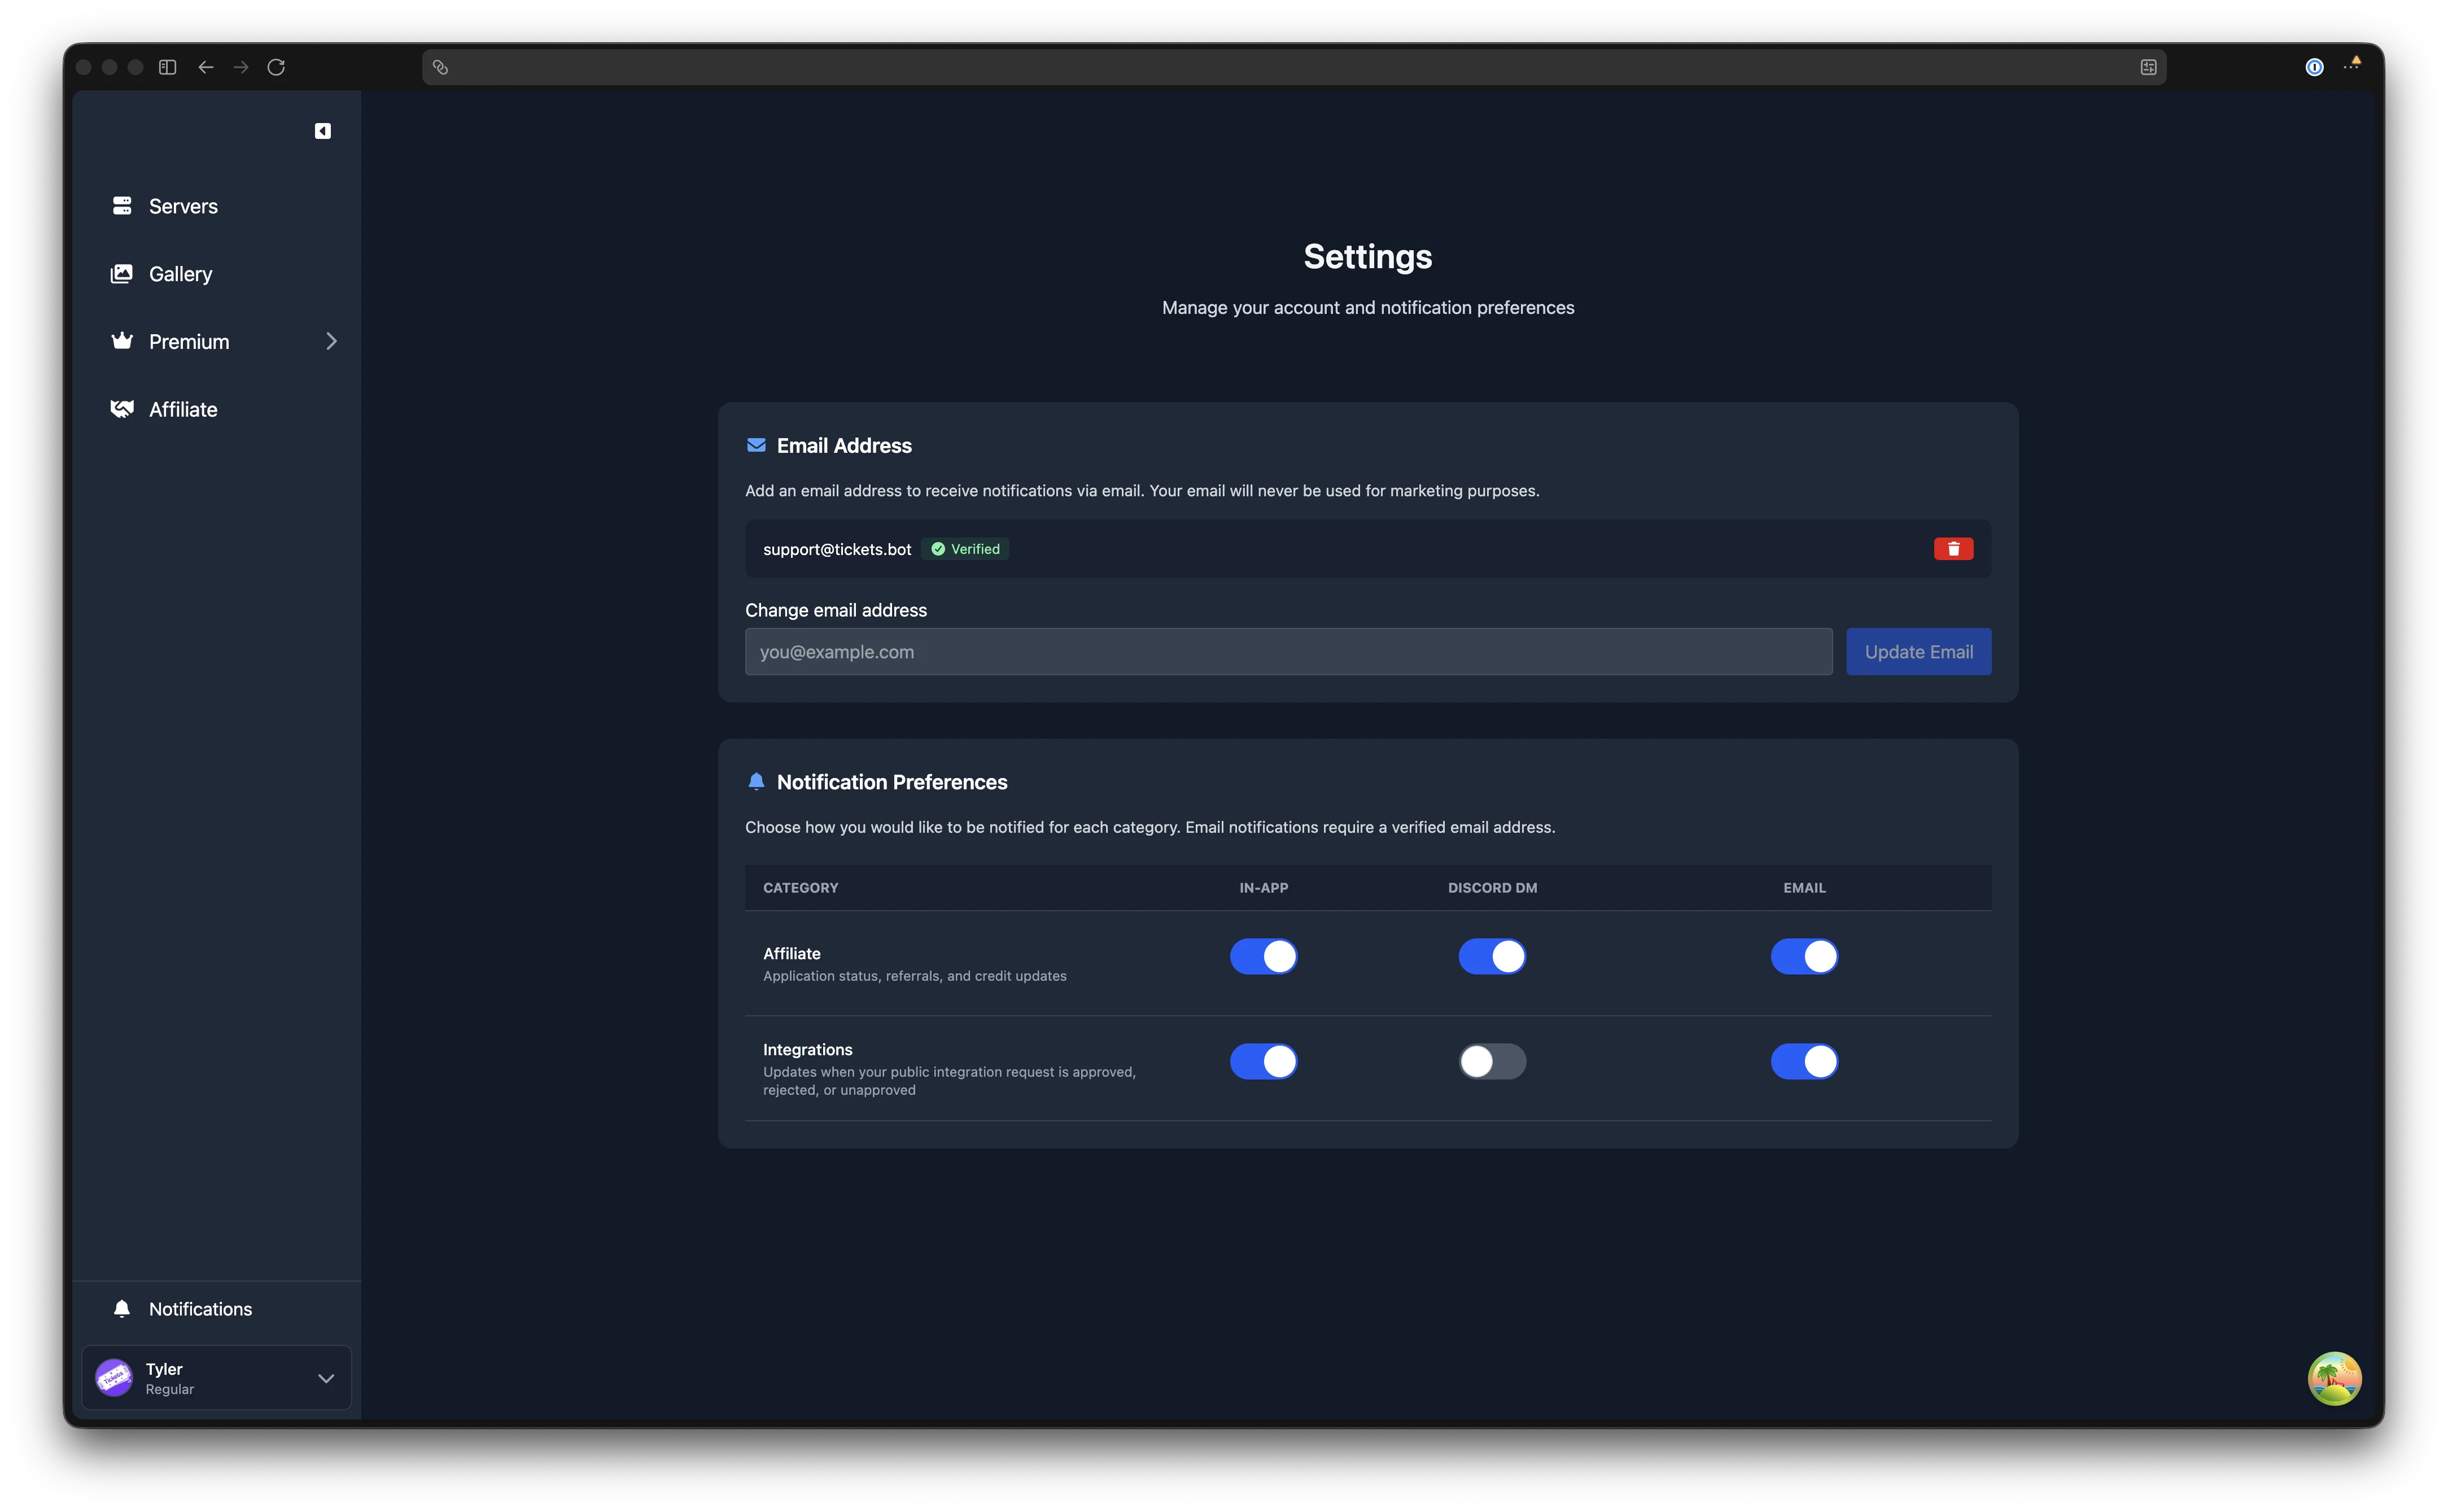Click Tyler's profile avatar
The height and width of the screenshot is (1512, 2448).
coord(114,1377)
